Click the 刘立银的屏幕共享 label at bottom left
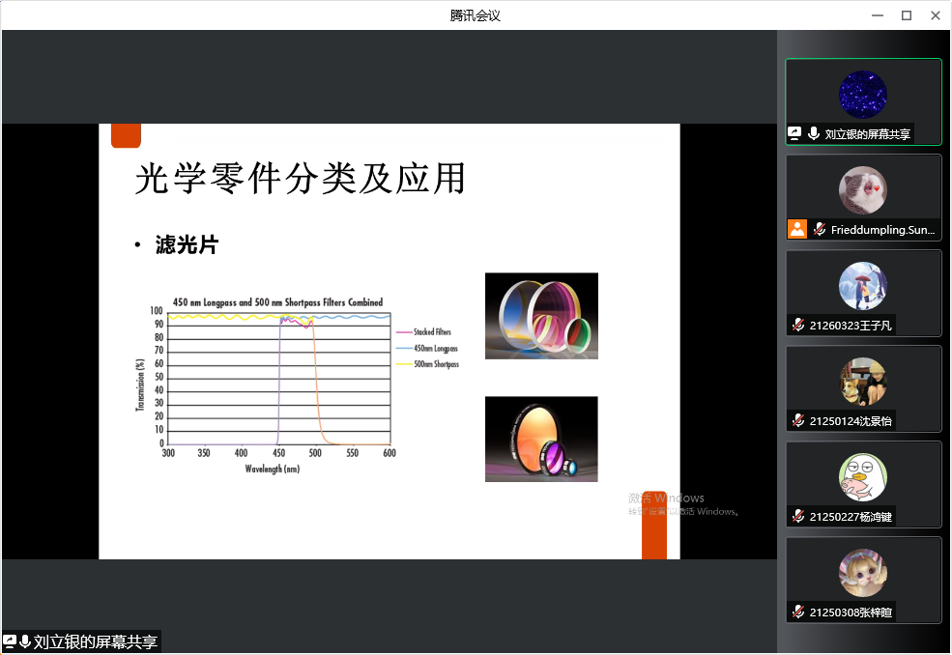 click(95, 641)
